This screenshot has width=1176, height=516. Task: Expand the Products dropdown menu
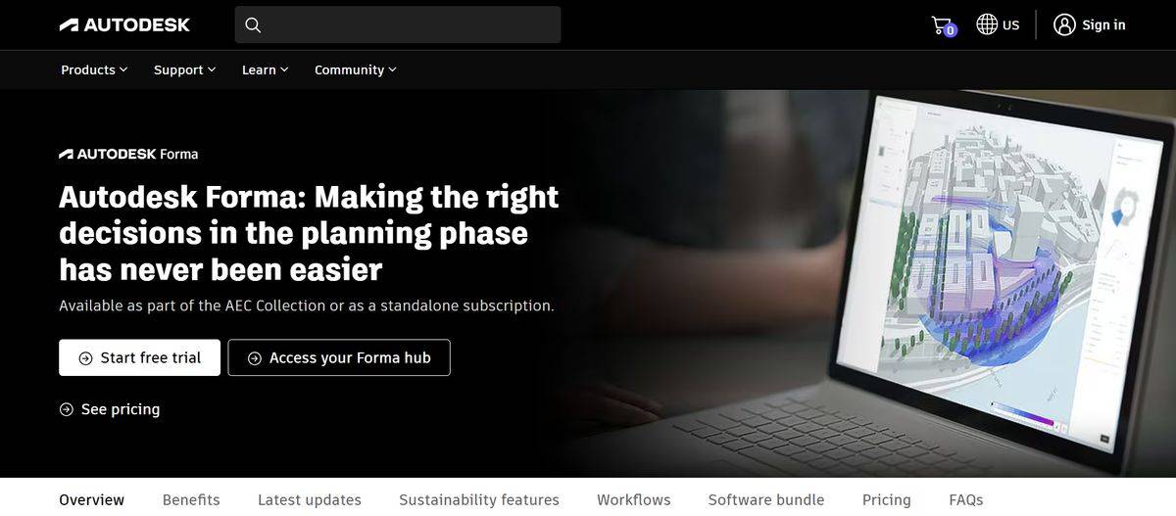[x=94, y=70]
